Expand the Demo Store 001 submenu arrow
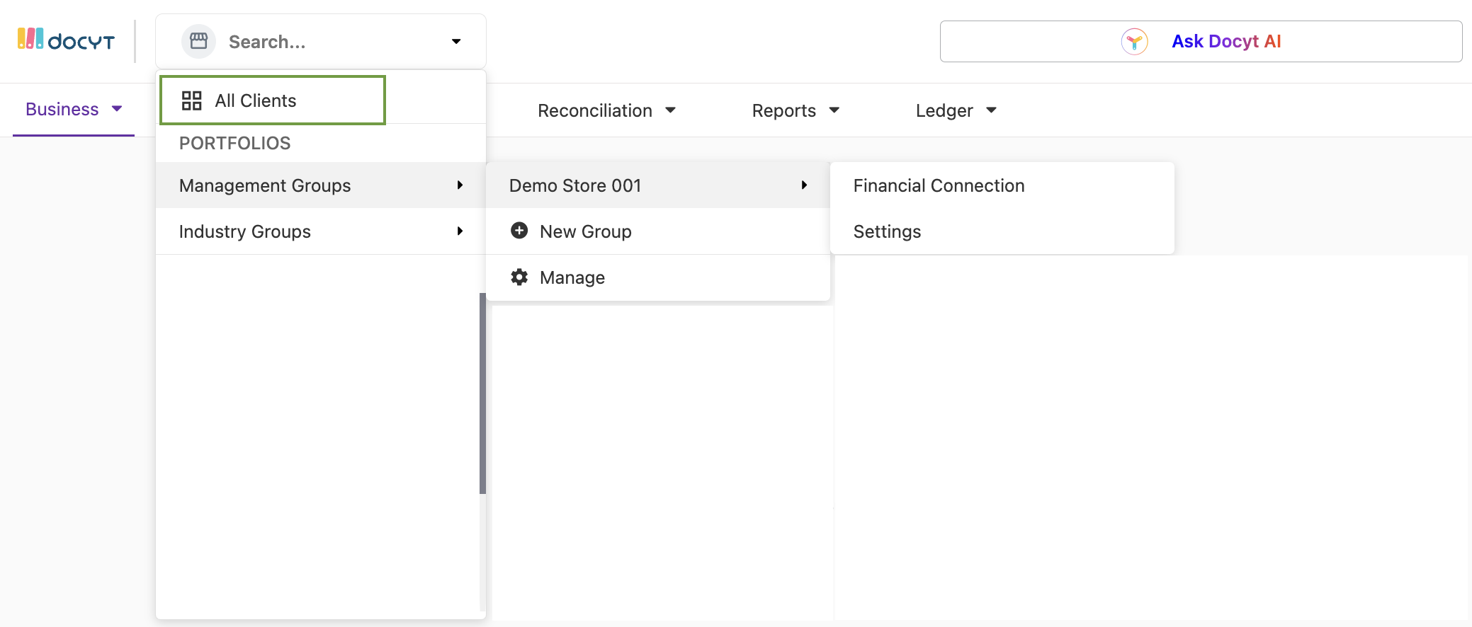 (804, 185)
